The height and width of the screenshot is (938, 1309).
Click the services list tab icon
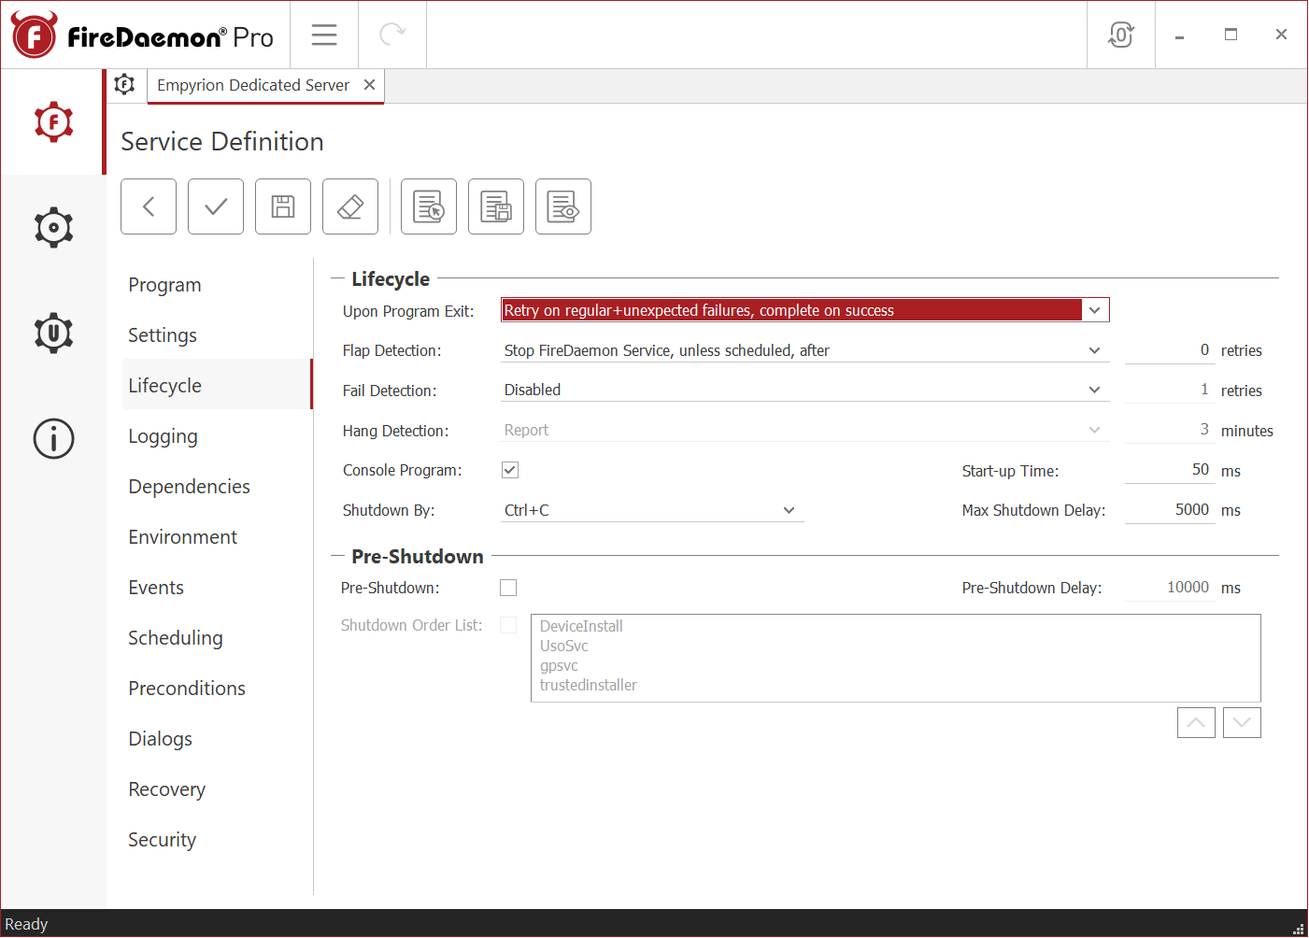click(x=124, y=85)
